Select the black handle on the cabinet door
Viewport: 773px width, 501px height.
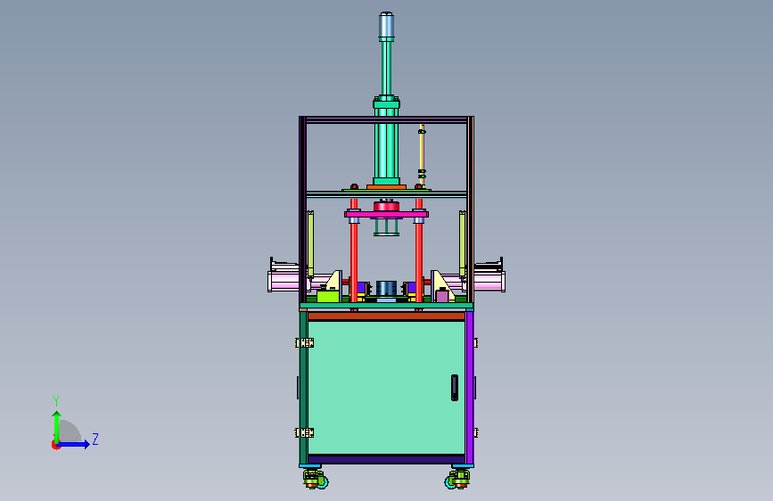pyautogui.click(x=455, y=388)
